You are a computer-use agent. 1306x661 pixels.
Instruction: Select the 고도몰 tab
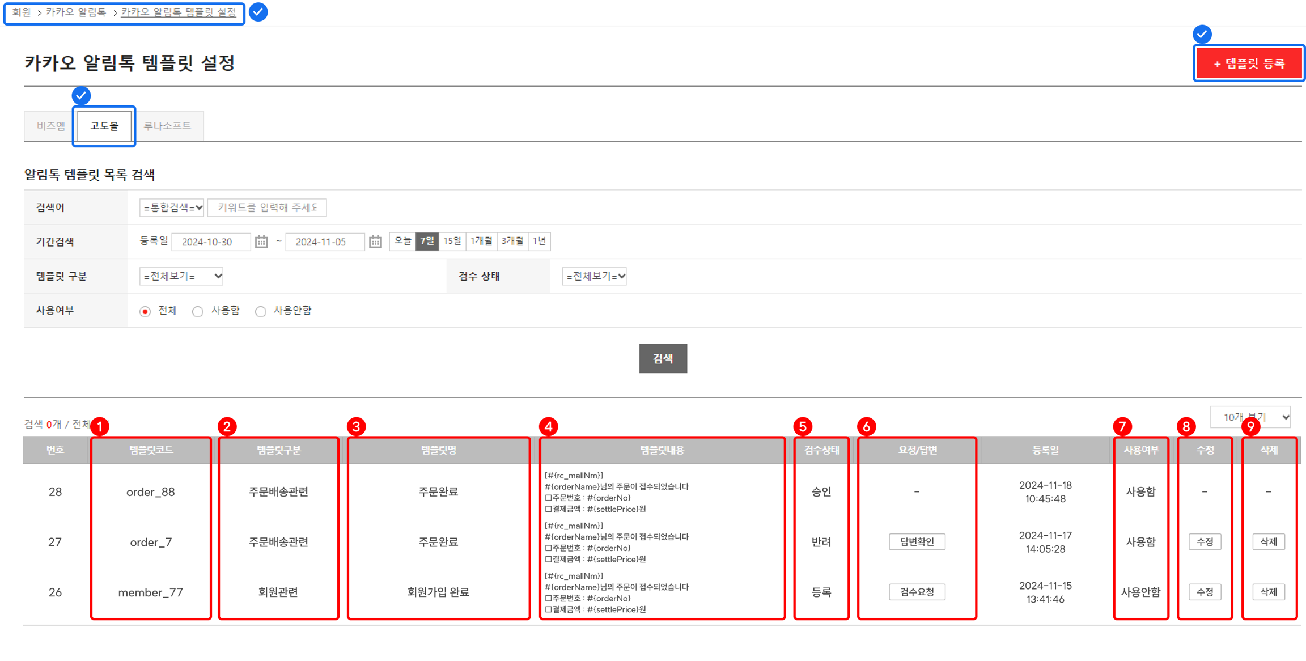[x=104, y=126]
